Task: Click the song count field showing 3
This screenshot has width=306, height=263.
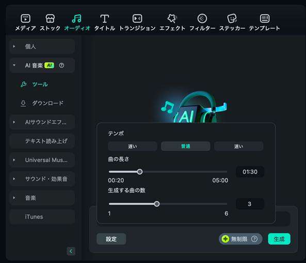Action: 250,204
